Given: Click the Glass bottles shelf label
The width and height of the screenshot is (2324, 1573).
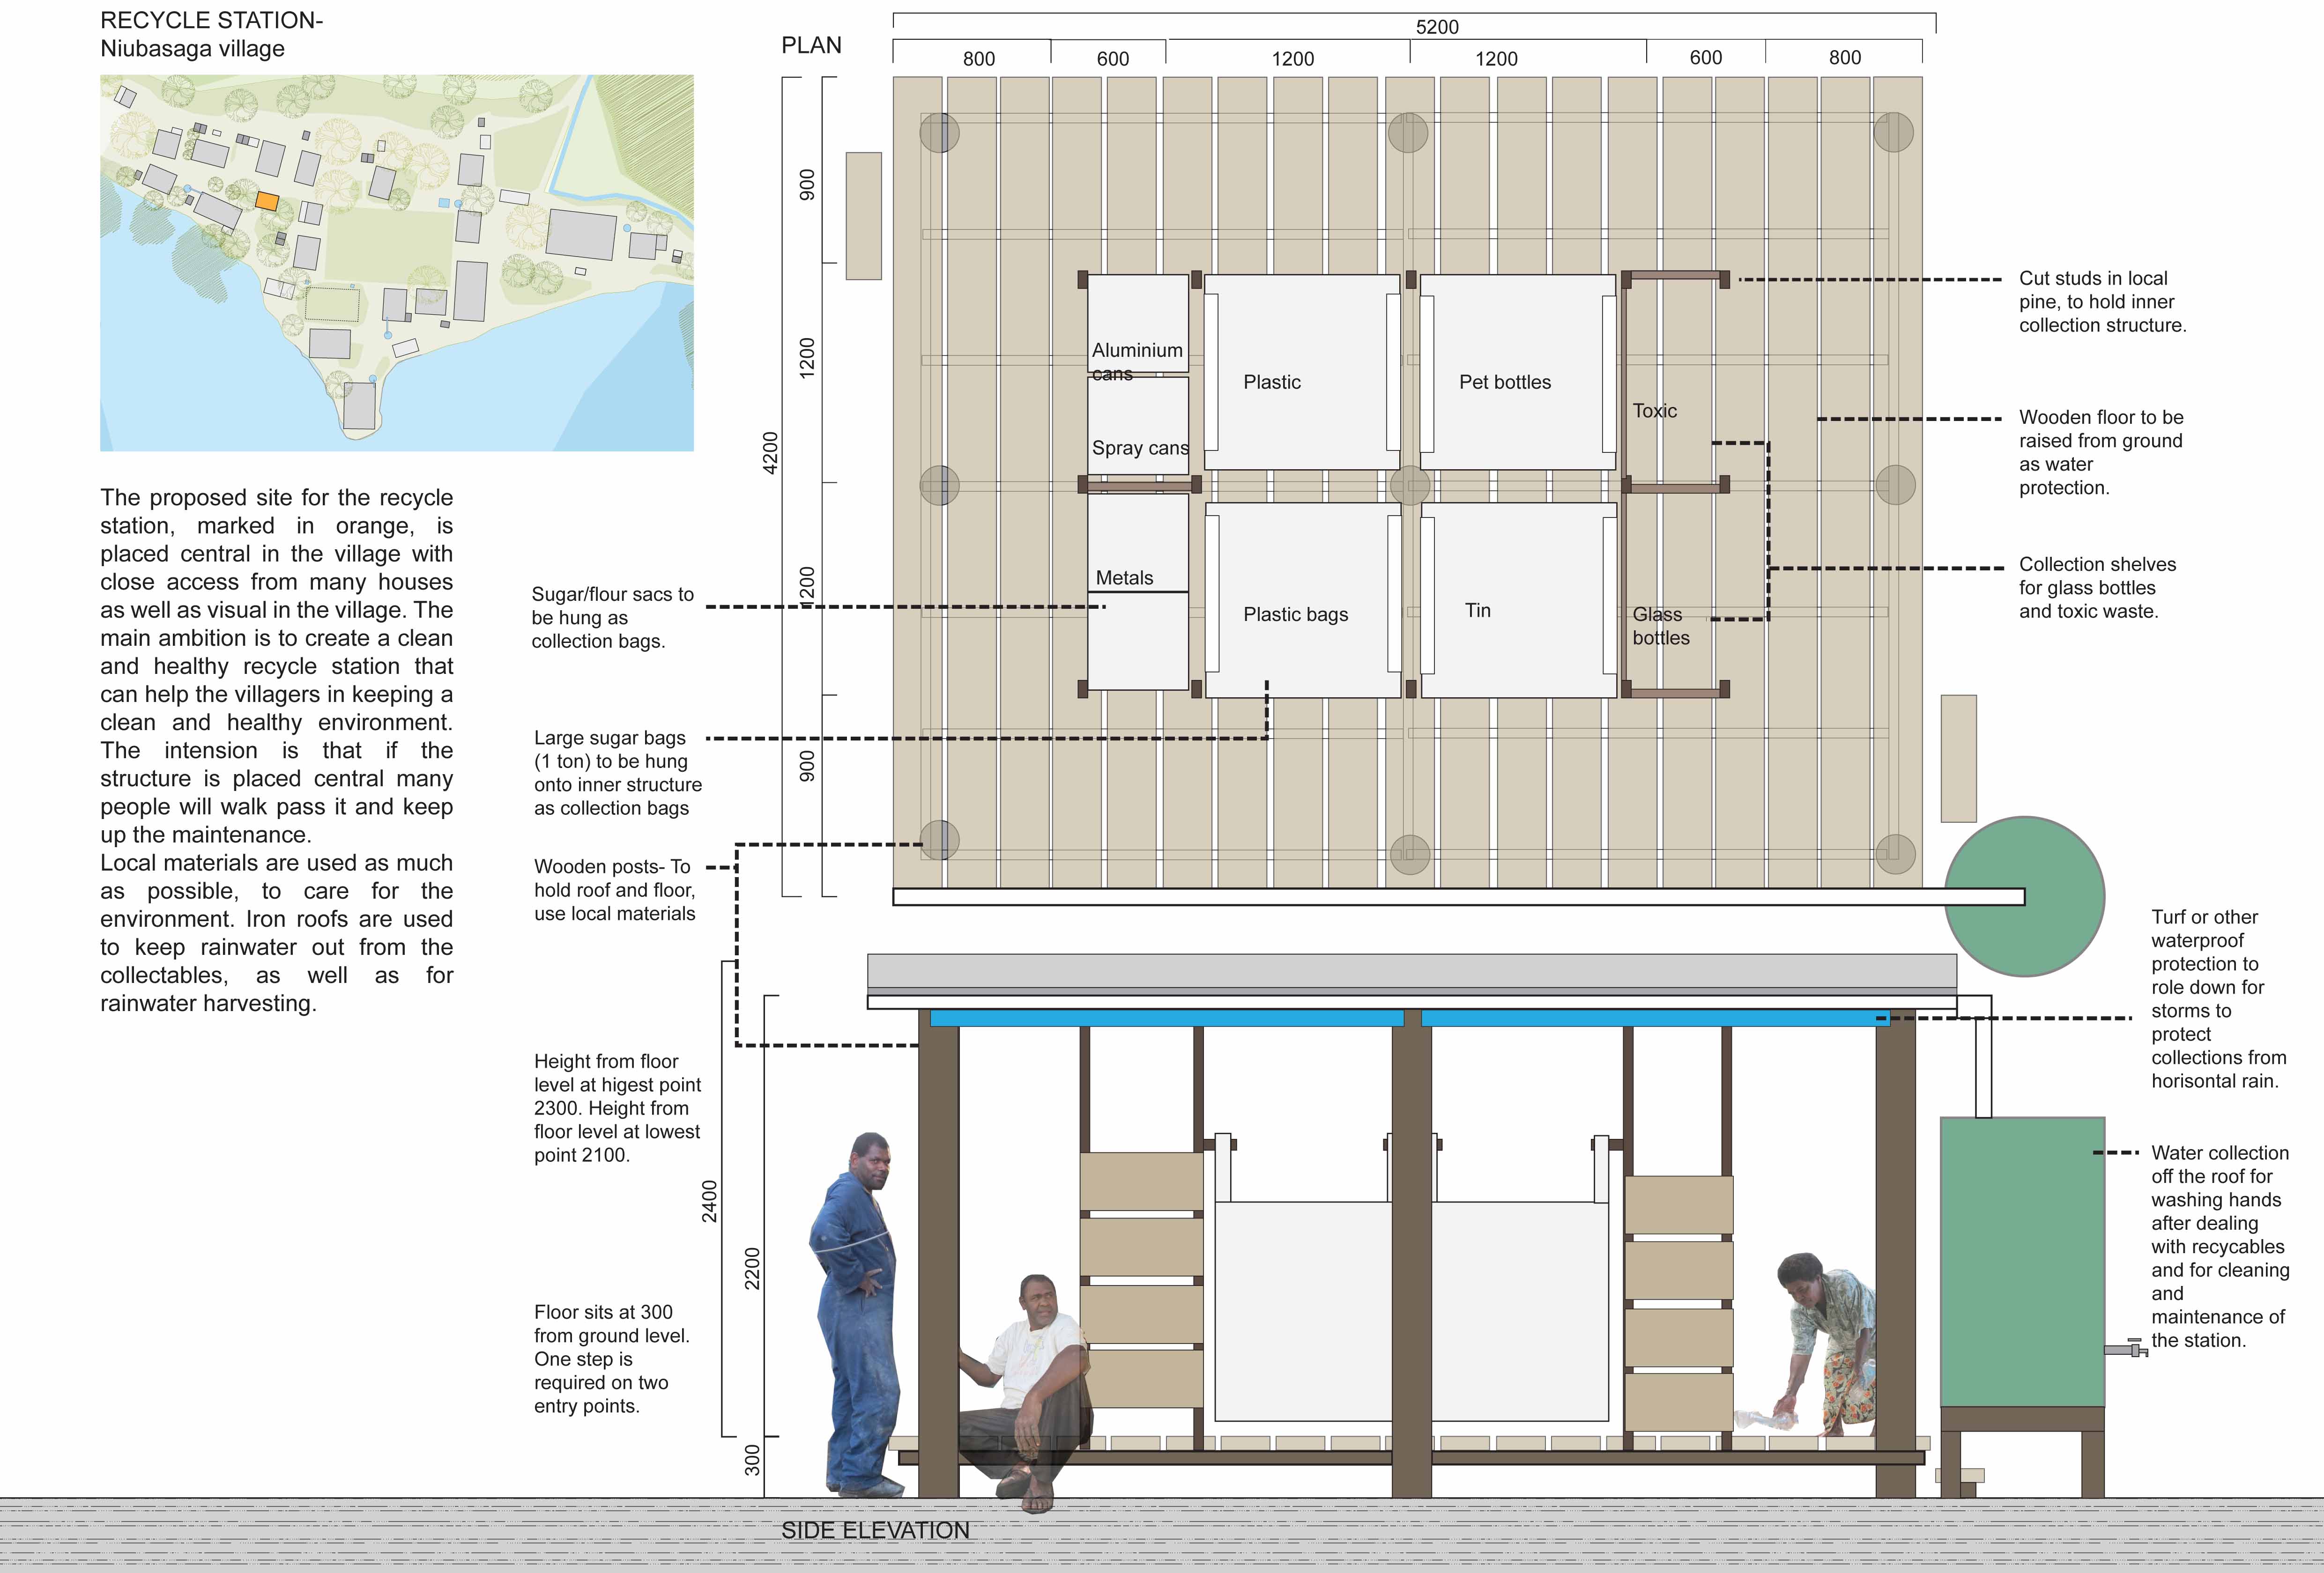Looking at the screenshot, I should click(1660, 626).
